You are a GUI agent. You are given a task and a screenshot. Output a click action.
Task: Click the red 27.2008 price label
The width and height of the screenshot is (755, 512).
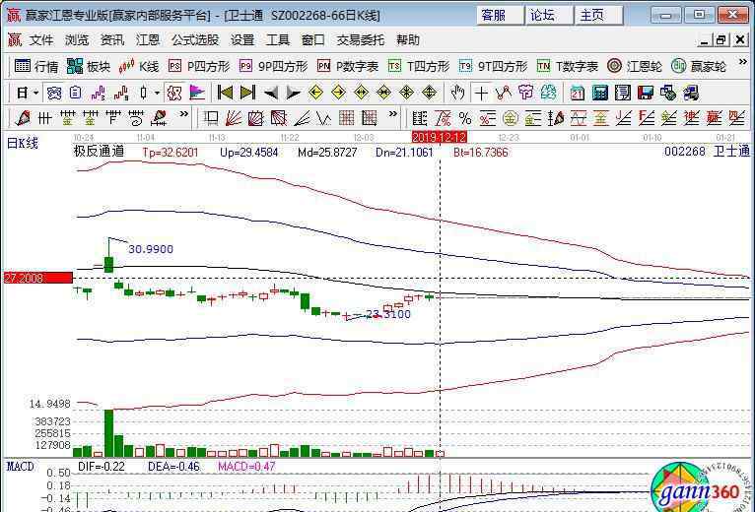click(x=38, y=278)
